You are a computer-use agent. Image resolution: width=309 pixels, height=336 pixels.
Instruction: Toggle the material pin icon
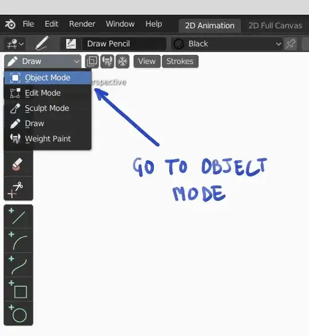click(290, 44)
